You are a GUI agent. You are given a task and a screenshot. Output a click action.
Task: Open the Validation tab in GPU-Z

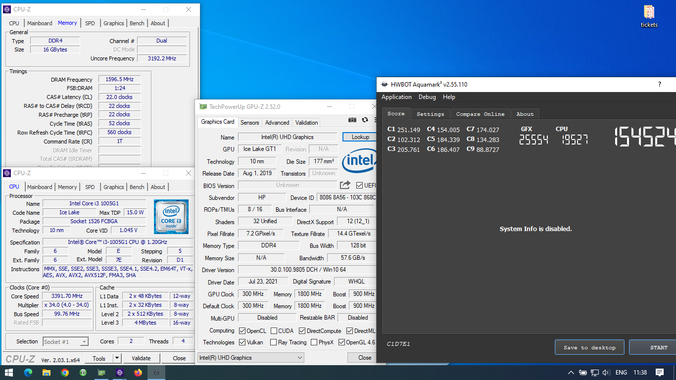pos(307,123)
